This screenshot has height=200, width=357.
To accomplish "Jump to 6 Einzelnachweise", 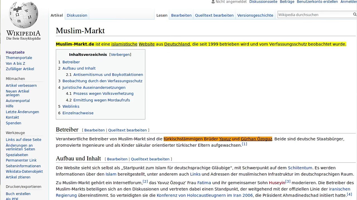I will (x=76, y=113).
